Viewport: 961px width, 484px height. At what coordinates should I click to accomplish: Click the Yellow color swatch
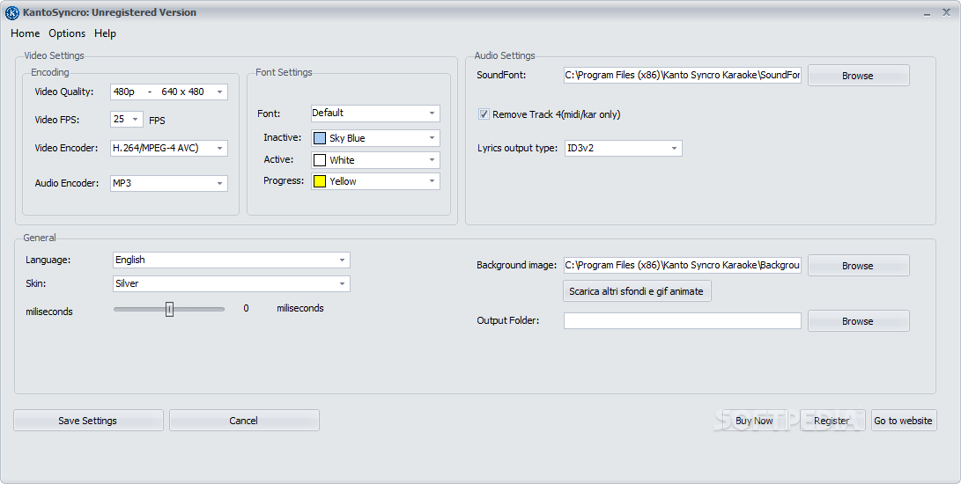click(x=320, y=181)
